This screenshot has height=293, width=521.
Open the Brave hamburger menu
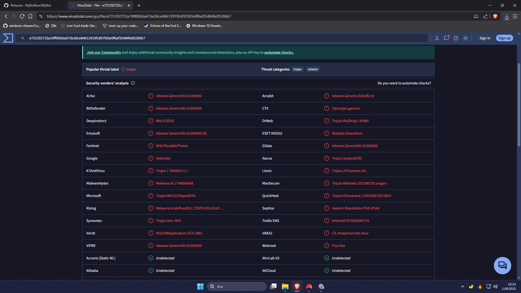point(515,16)
